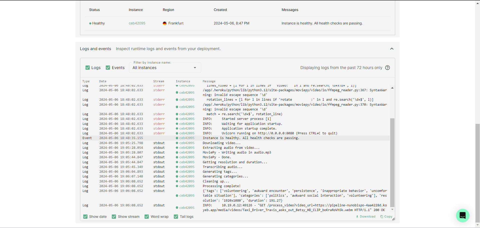This screenshot has height=228, width=480.
Task: Disable the Show date checkbox
Action: (x=86, y=217)
